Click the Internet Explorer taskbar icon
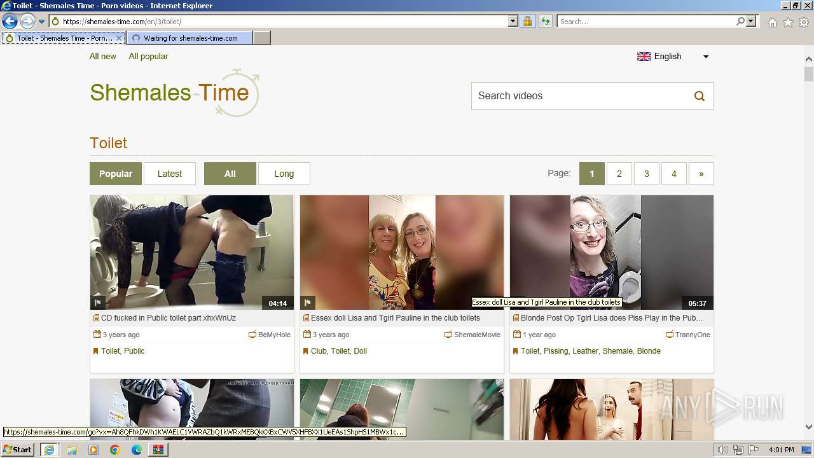The image size is (814, 458). [x=49, y=450]
